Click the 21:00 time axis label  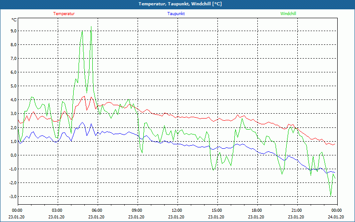pyautogui.click(x=297, y=210)
